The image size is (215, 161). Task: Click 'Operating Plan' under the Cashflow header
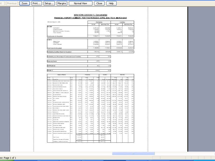(x=128, y=24)
